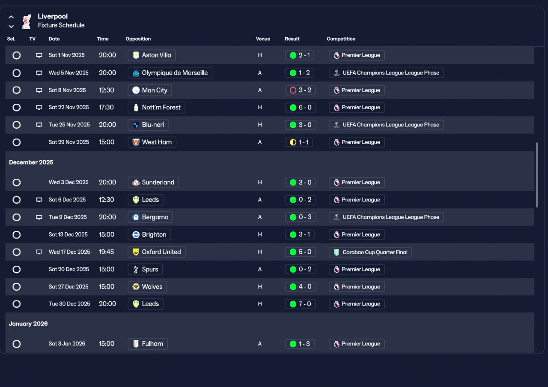Viewport: 548px width, 387px height.
Task: Click TV icon on Oxford United row
Action: click(x=39, y=252)
